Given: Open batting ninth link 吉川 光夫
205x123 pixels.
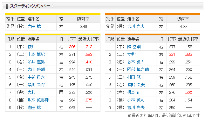Looking at the screenshot, I should click(x=136, y=107).
